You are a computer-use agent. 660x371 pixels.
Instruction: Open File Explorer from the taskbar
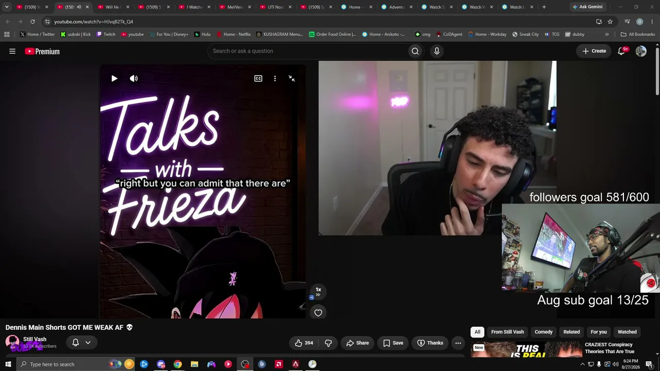pos(194,364)
